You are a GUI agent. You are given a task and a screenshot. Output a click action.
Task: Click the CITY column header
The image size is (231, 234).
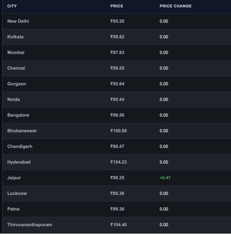click(x=12, y=6)
